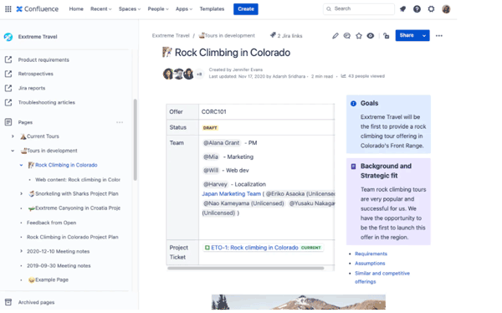502x313 pixels.
Task: Click the +8 more contributors badge
Action: click(x=199, y=74)
